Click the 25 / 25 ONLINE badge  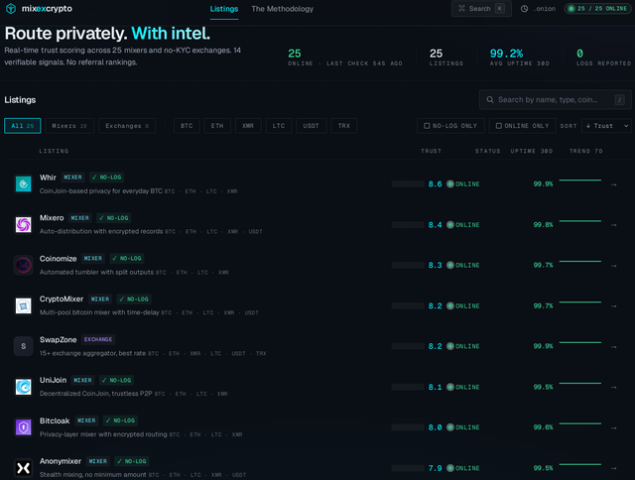(x=597, y=9)
